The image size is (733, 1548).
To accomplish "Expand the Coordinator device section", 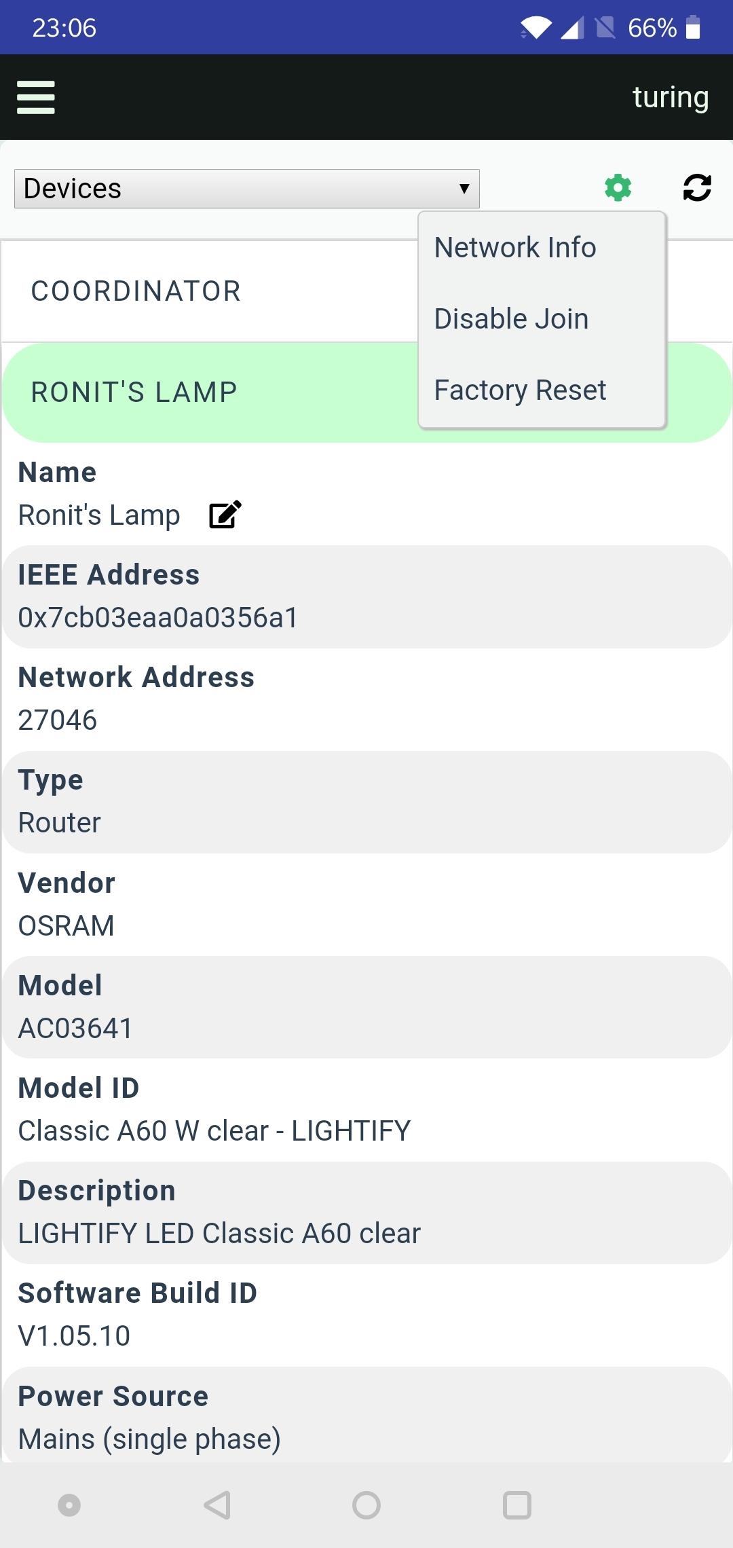I will pyautogui.click(x=136, y=291).
